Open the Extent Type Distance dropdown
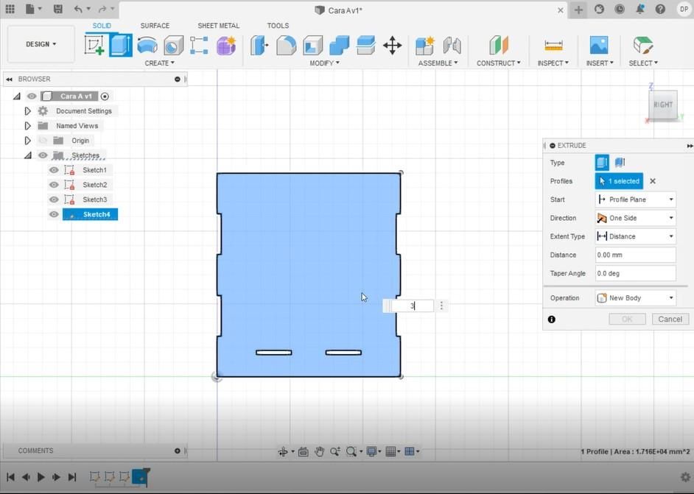Viewport: 694px width, 494px height. [635, 236]
